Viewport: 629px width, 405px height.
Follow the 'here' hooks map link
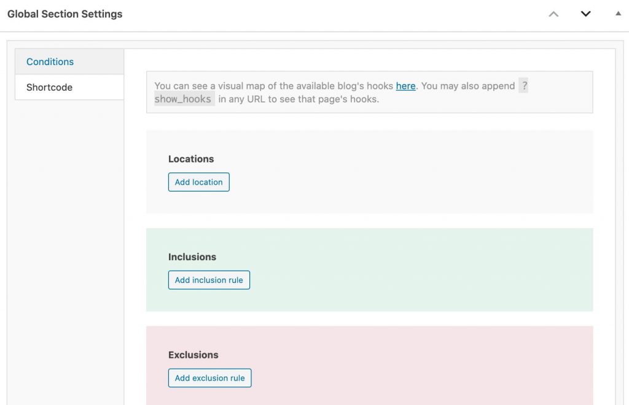[x=405, y=86]
